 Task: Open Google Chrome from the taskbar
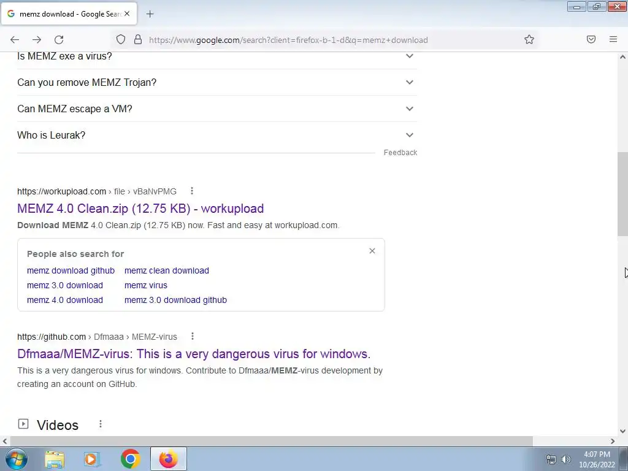130,459
